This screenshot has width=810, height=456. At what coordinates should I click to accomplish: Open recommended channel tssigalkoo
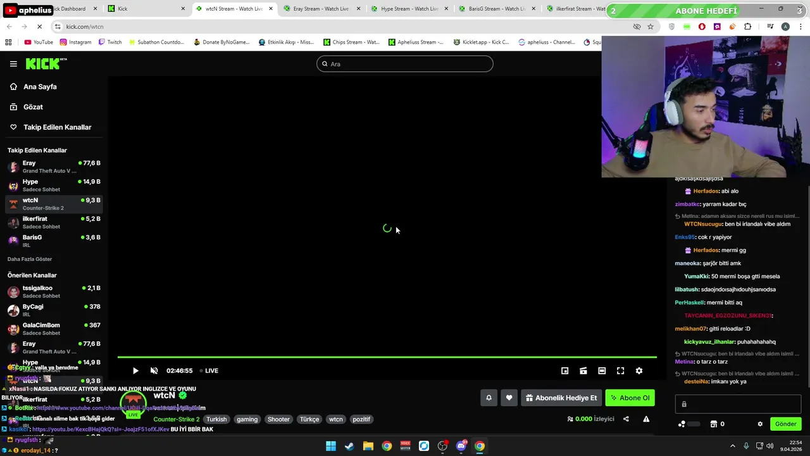pos(54,291)
